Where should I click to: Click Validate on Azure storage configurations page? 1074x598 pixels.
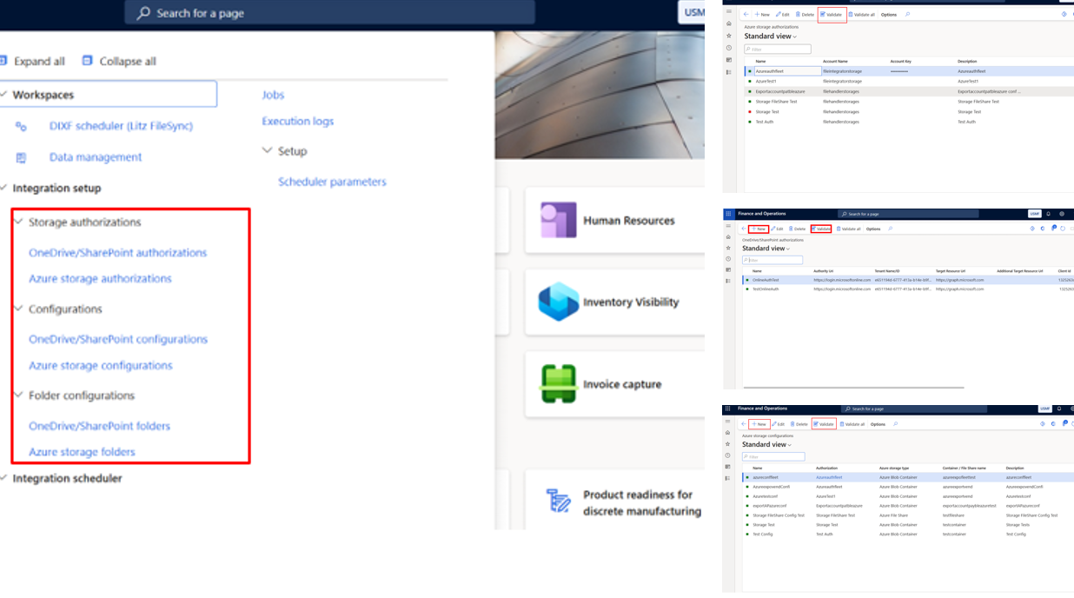pyautogui.click(x=824, y=424)
